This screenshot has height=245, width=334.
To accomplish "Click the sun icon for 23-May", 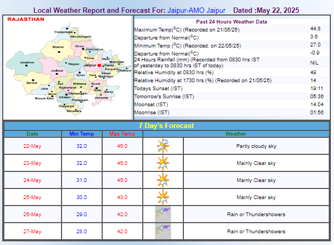I will (163, 163).
